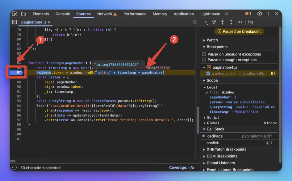
Task: Click the Step button
Action: pos(240,22)
